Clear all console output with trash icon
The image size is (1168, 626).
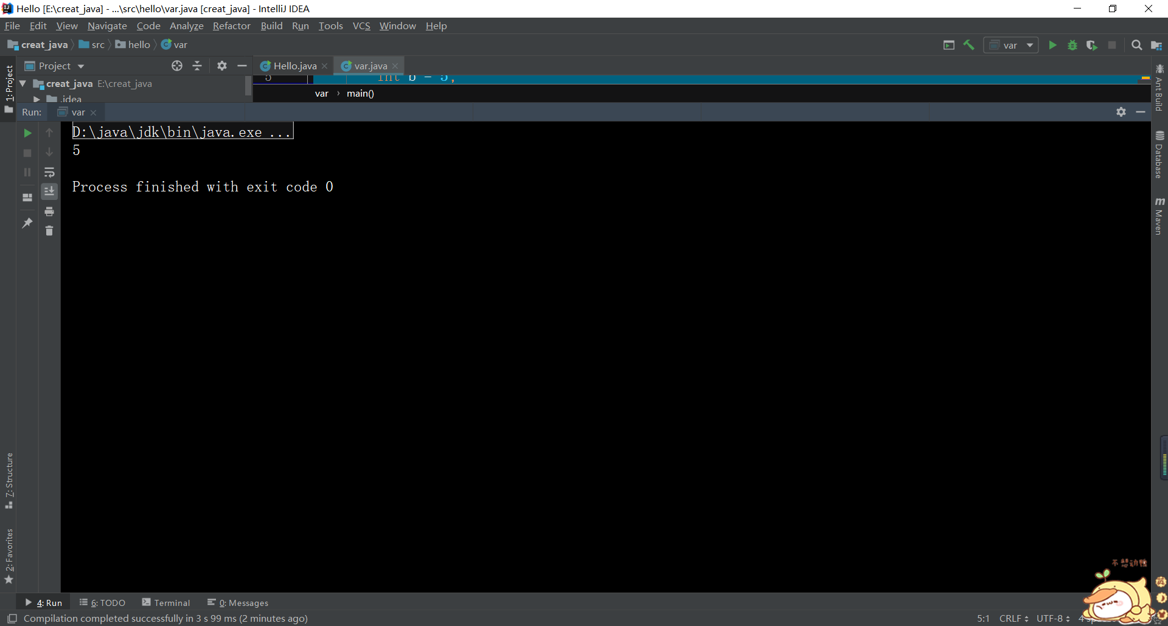point(49,231)
